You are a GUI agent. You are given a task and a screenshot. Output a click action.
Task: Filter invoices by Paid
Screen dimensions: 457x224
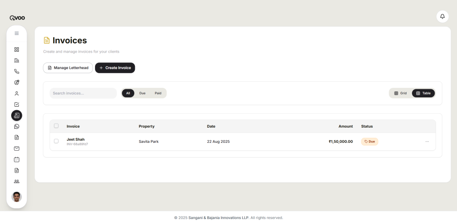click(158, 93)
